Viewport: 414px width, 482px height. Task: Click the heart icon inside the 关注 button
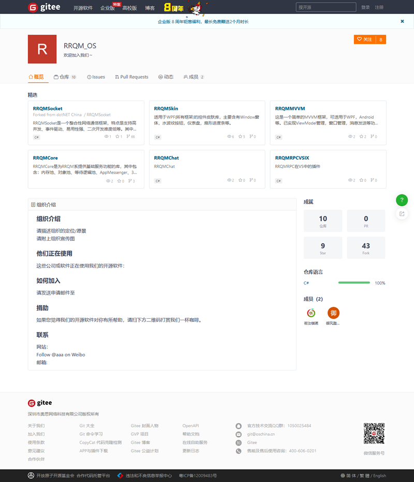pos(359,39)
